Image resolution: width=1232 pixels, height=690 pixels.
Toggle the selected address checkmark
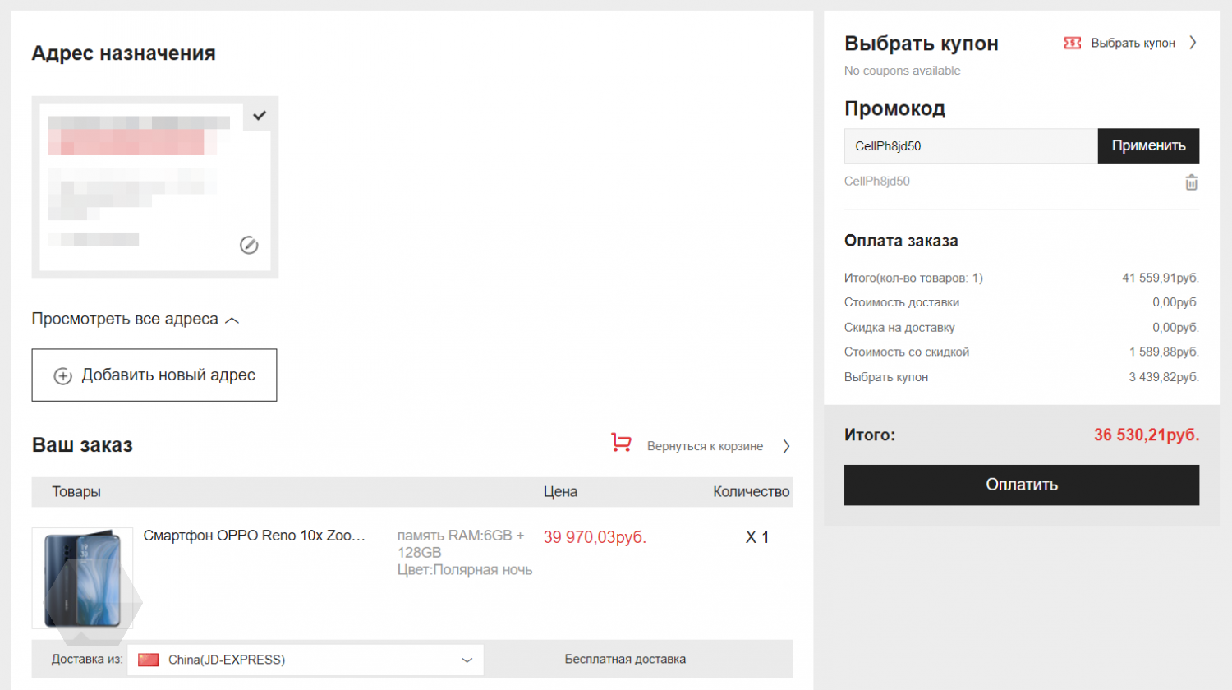click(260, 116)
